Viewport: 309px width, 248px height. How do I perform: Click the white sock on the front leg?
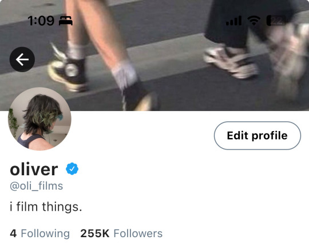pyautogui.click(x=125, y=74)
